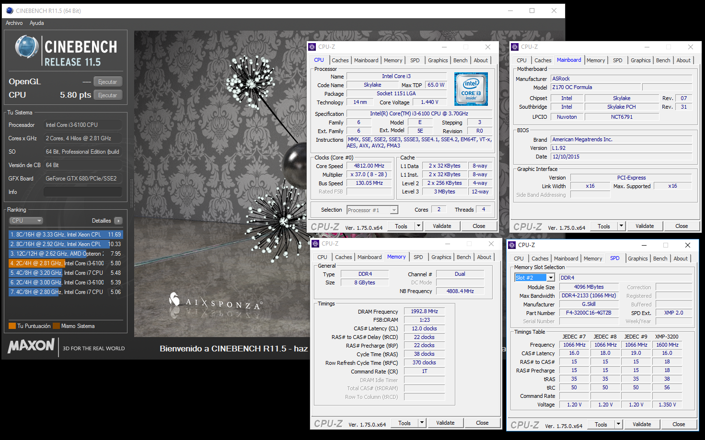The image size is (705, 440).
Task: Open the Archivo menu
Action: (x=14, y=23)
